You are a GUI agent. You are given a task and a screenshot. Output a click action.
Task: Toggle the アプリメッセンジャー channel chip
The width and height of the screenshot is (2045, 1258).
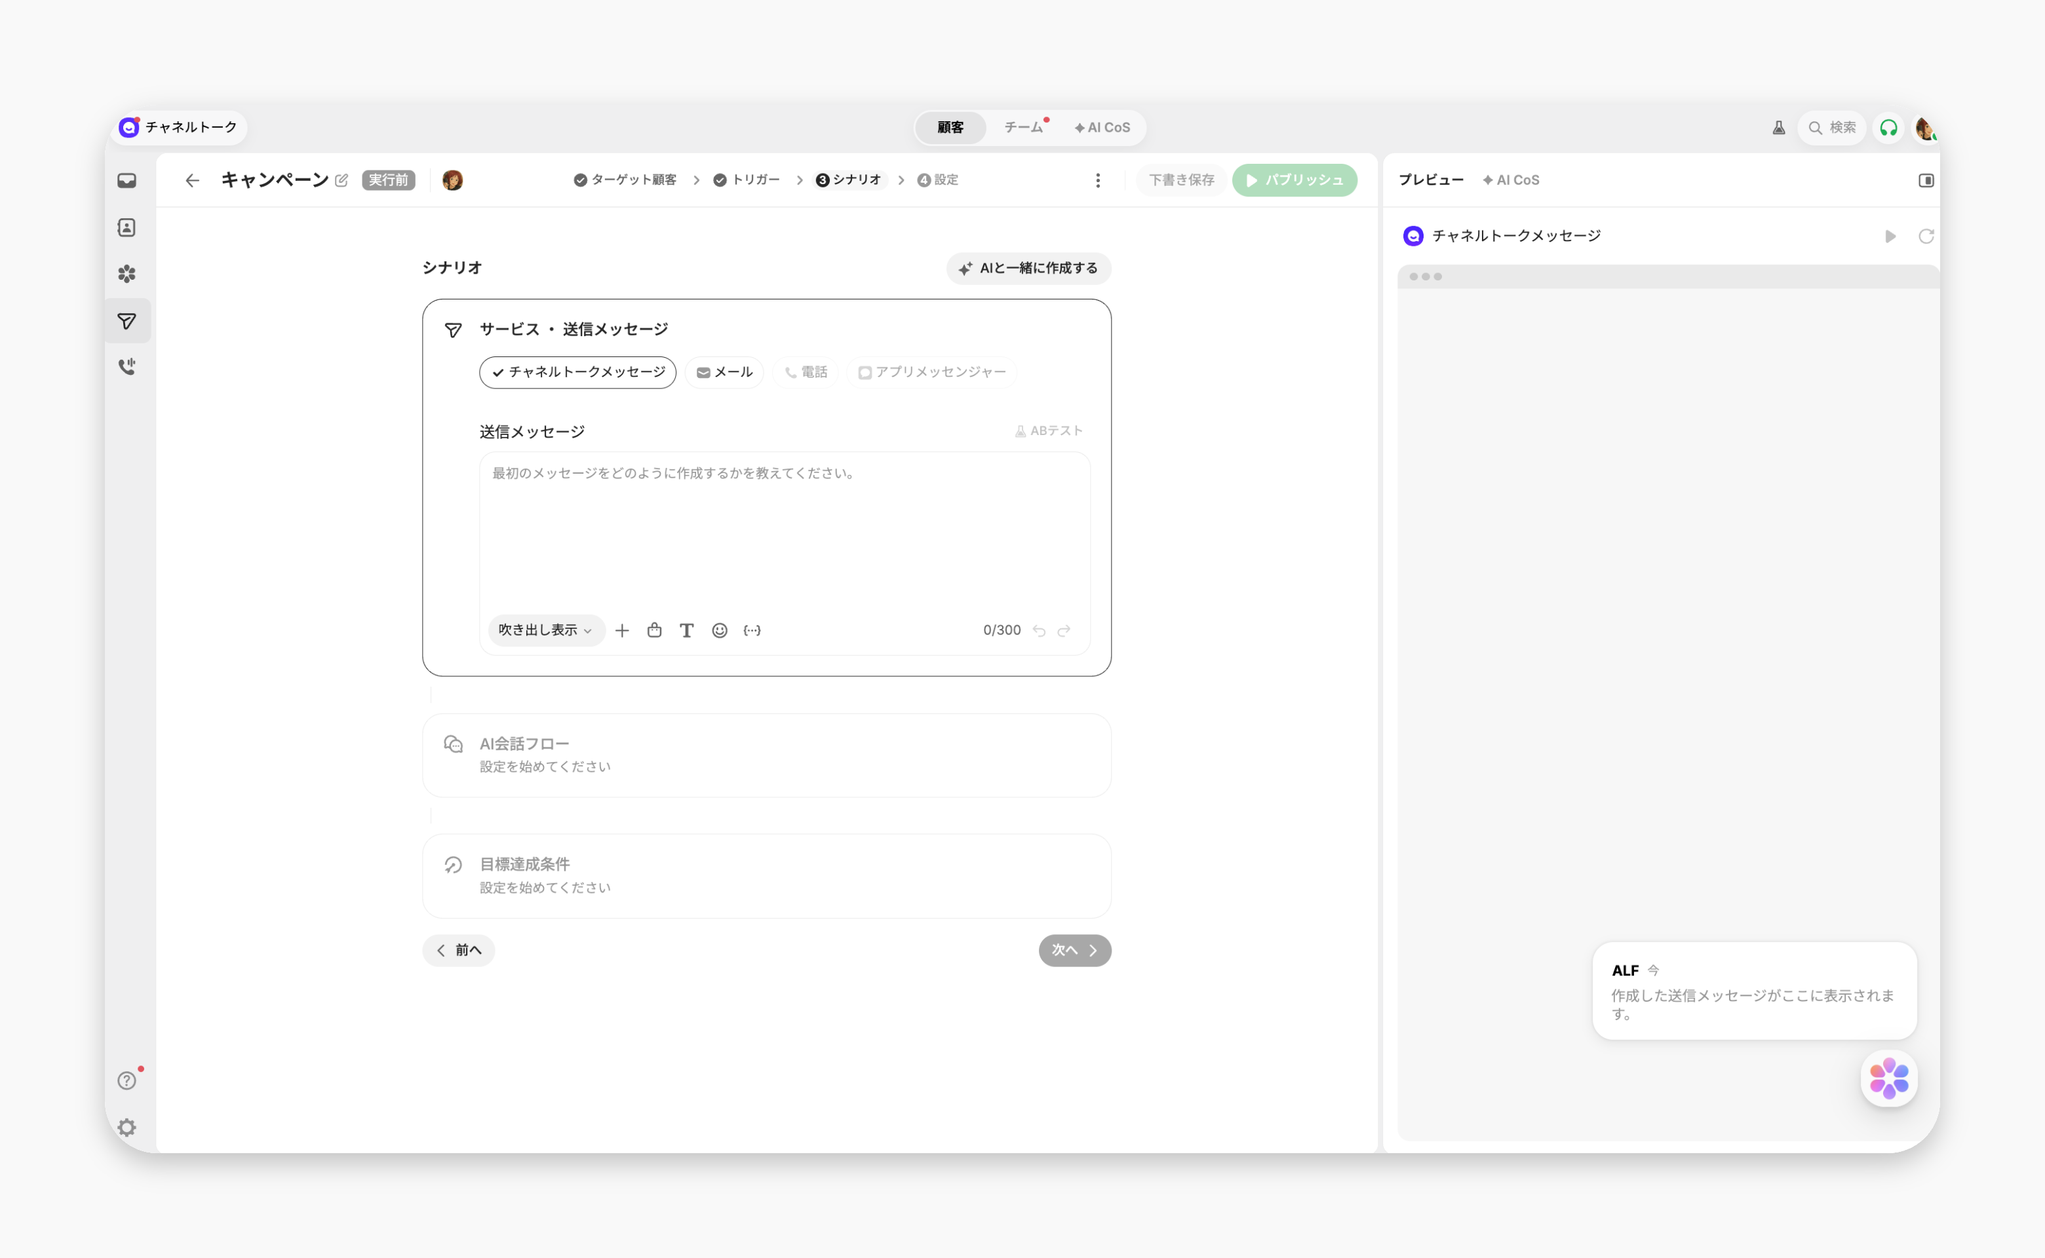tap(931, 373)
